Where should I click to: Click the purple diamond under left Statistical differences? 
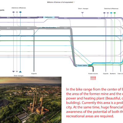point(14,12)
